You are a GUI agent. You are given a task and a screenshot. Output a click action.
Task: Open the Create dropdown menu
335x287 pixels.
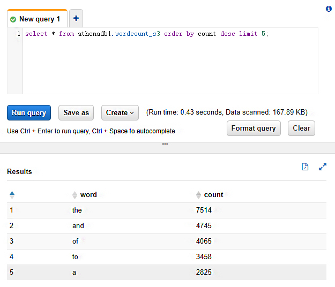coord(120,112)
